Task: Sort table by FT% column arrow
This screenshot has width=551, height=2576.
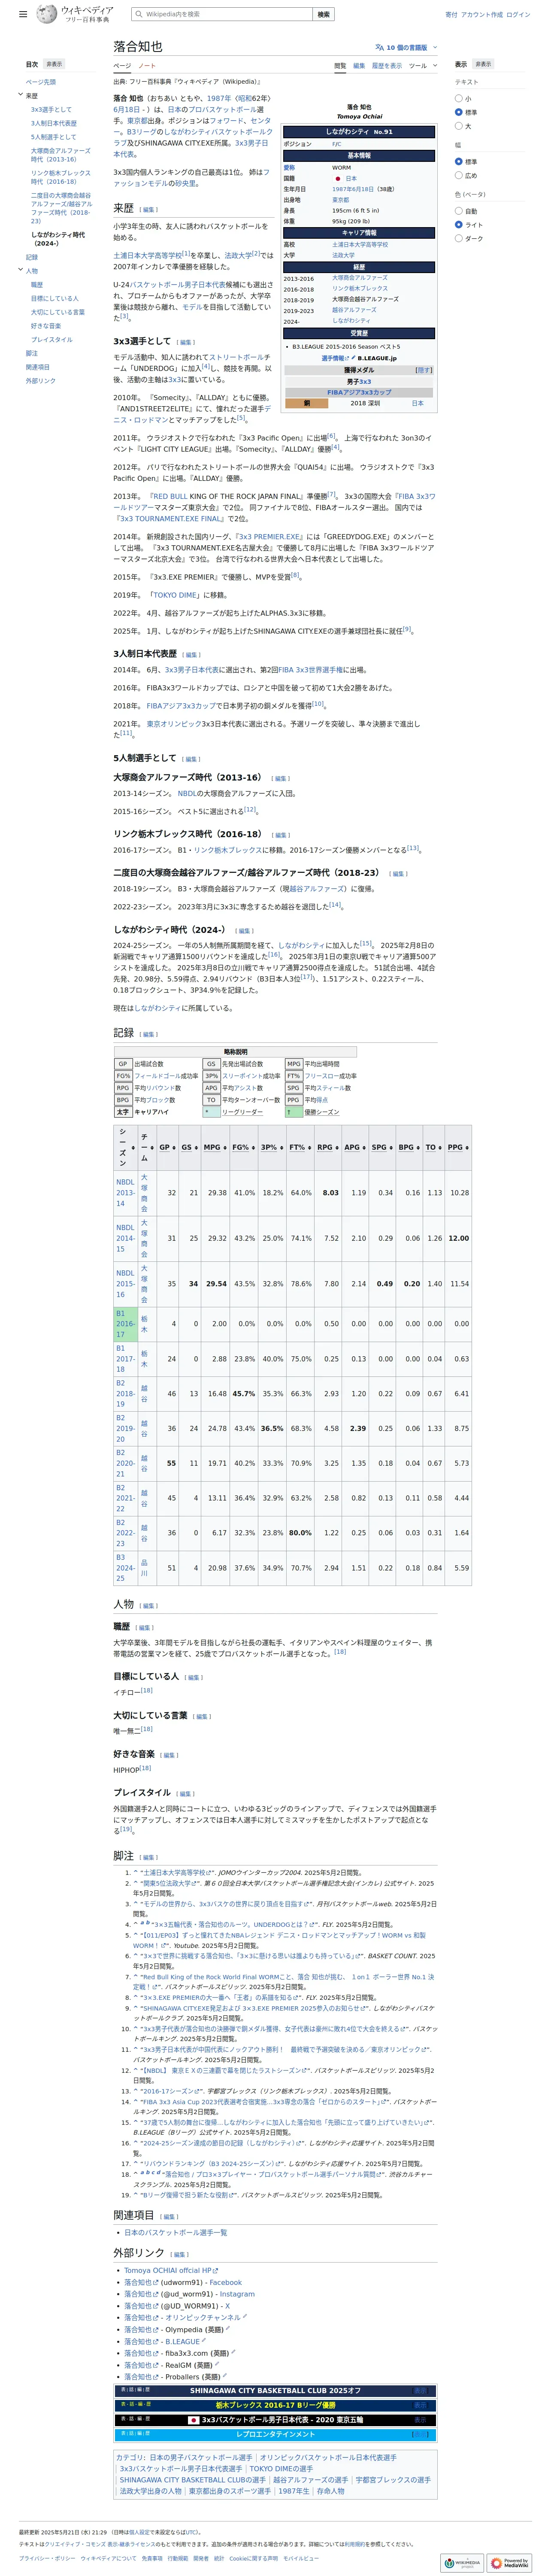Action: pos(309,1147)
